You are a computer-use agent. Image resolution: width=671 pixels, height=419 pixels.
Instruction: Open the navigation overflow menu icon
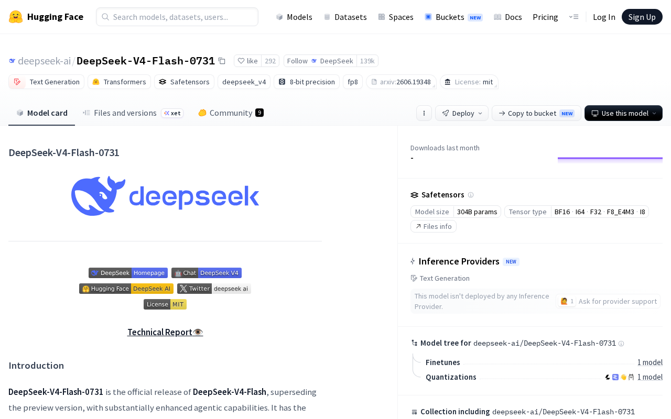pos(573,17)
